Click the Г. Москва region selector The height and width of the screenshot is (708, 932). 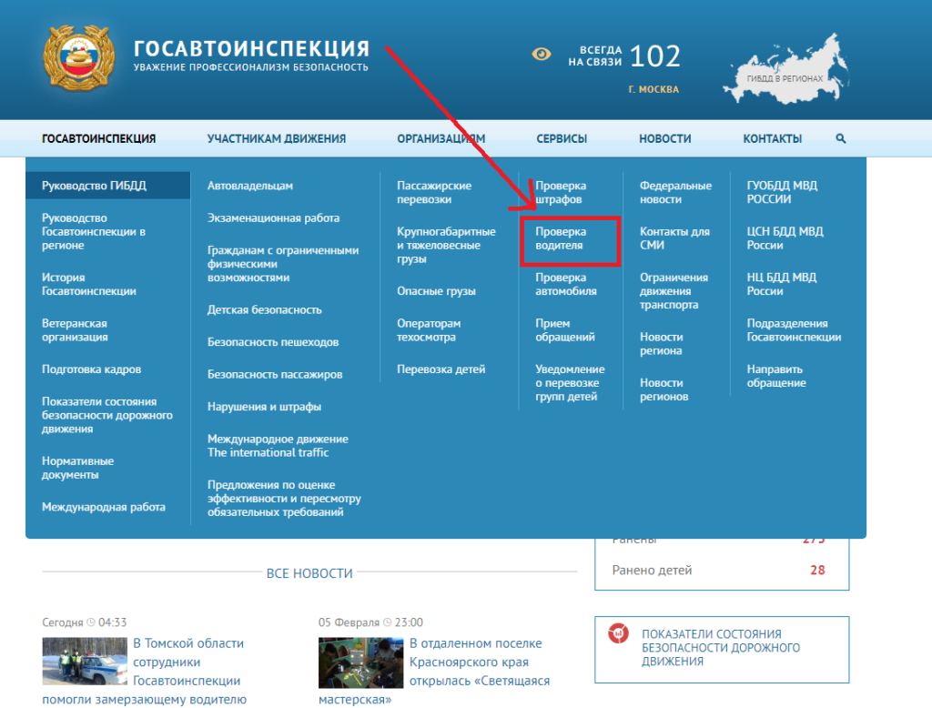(x=653, y=90)
